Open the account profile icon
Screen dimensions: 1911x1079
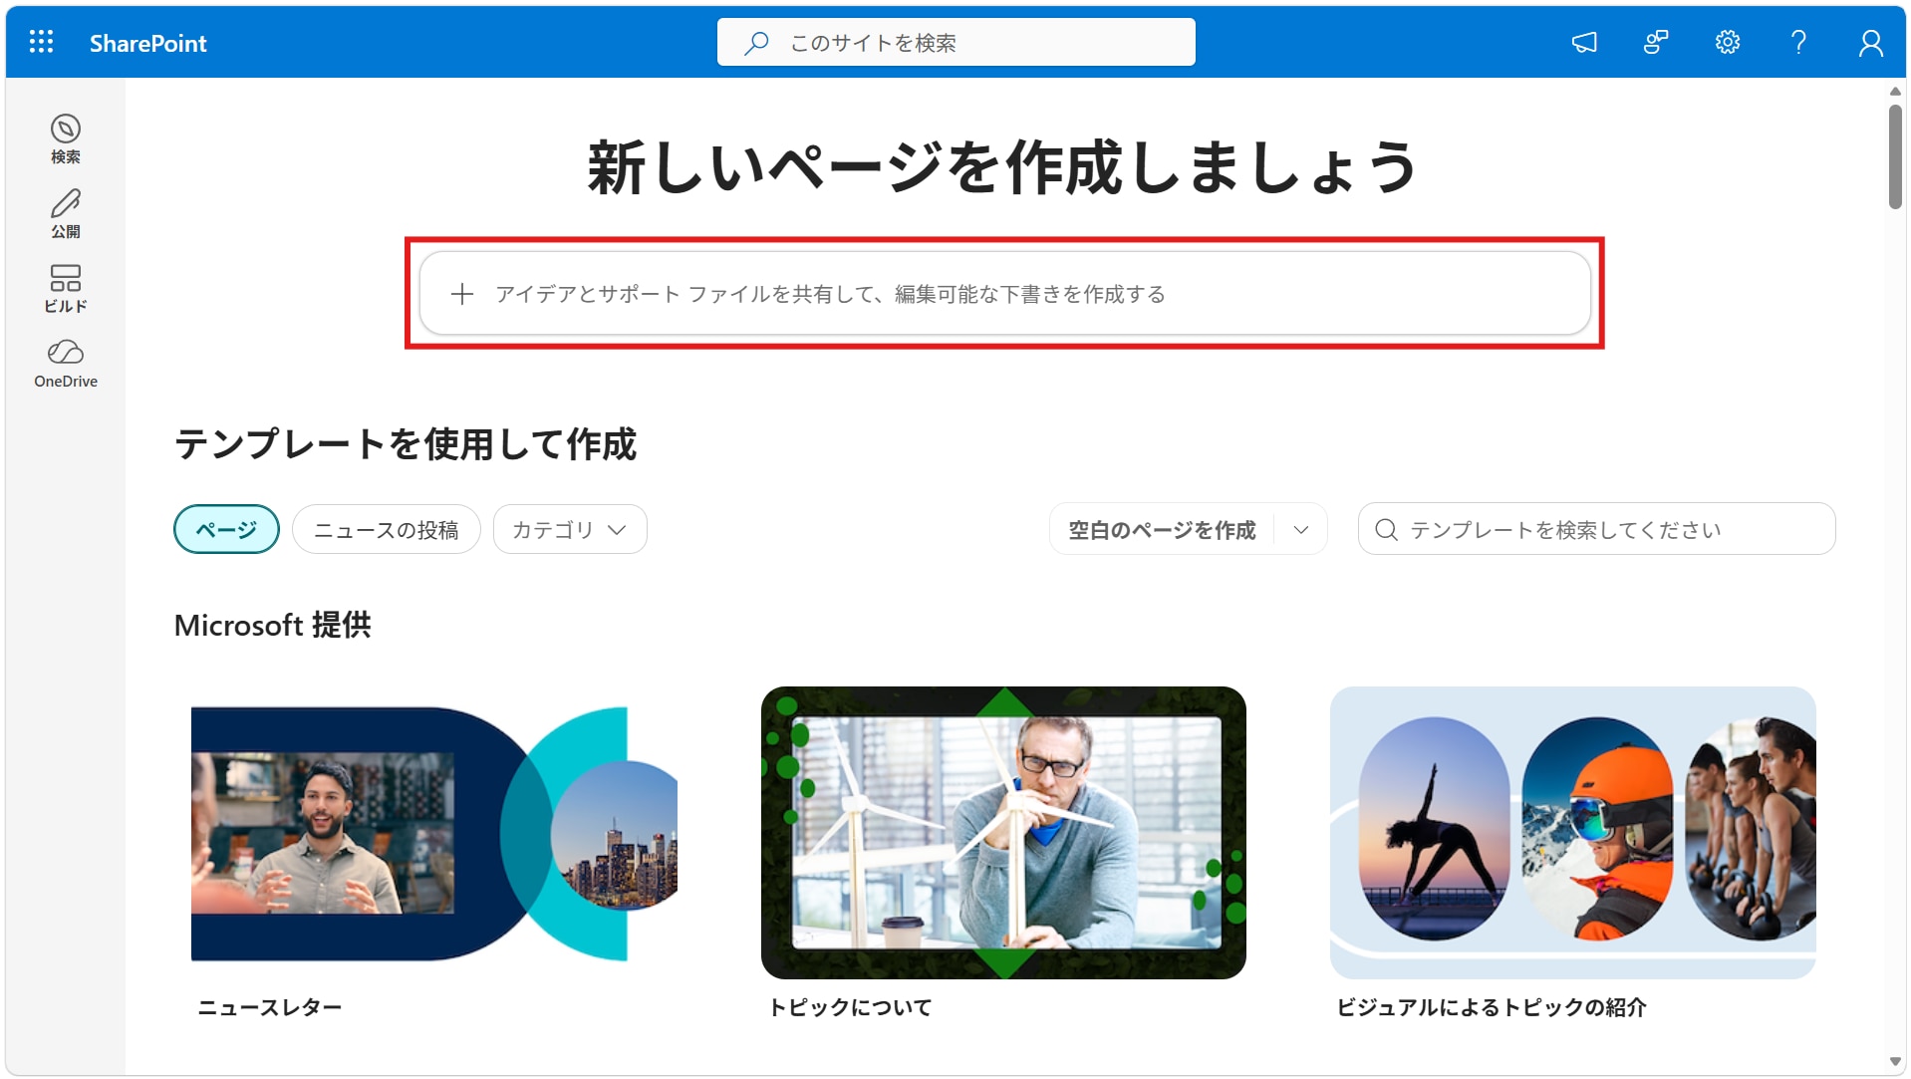click(x=1870, y=43)
